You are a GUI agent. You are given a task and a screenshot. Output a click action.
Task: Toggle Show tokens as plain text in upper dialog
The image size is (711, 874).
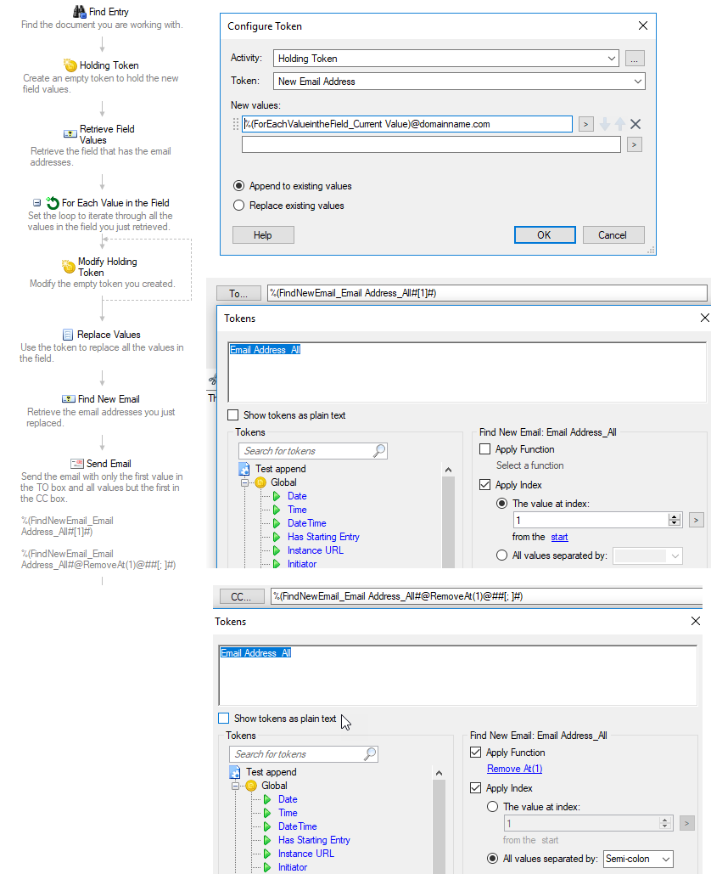pyautogui.click(x=233, y=415)
